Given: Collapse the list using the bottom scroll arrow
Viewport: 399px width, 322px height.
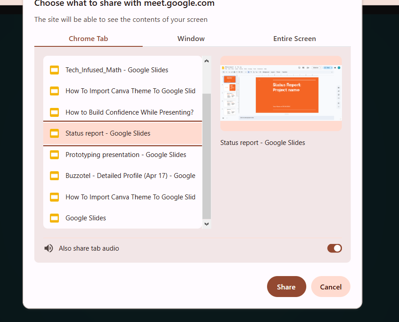Looking at the screenshot, I should click(x=206, y=224).
